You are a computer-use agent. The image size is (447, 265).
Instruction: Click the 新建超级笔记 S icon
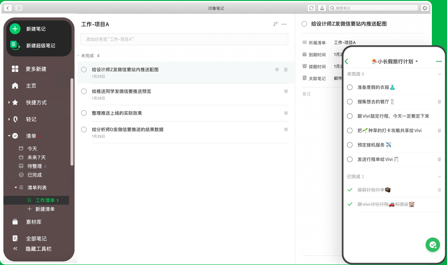(x=15, y=45)
